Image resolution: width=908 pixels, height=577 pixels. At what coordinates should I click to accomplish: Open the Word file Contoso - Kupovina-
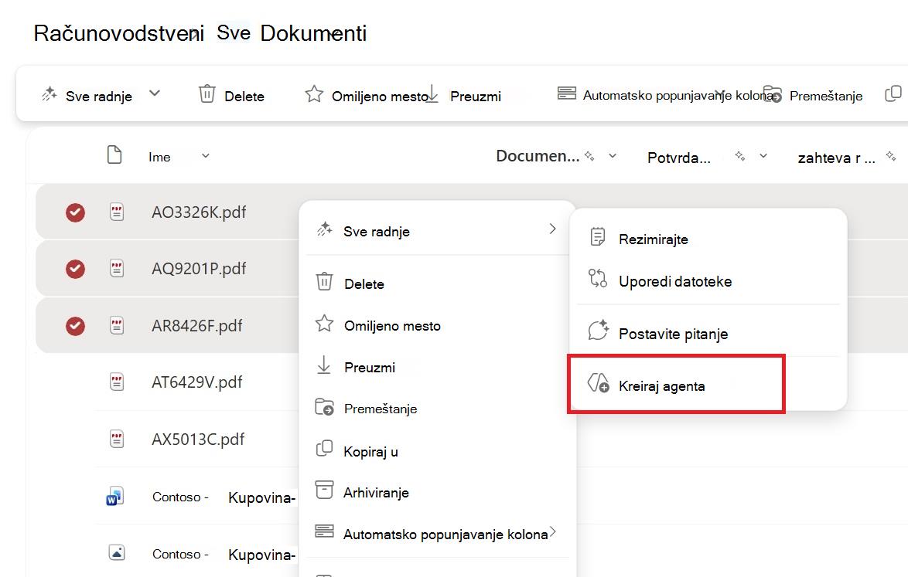[224, 497]
